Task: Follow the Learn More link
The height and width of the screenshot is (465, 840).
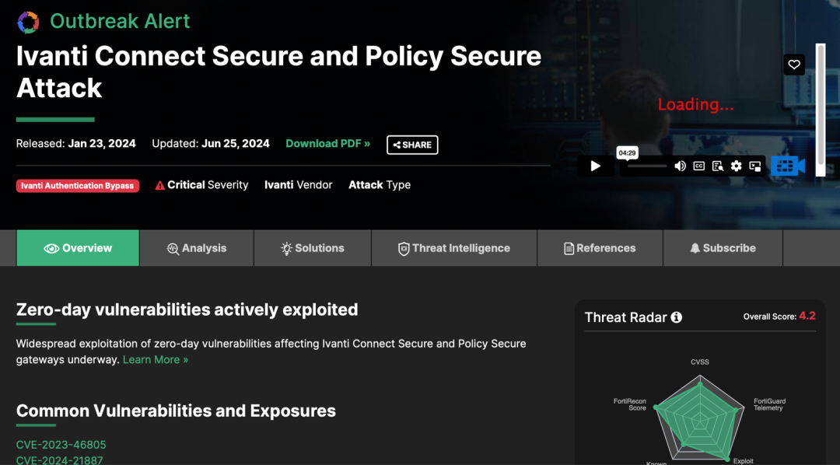Action: (156, 359)
